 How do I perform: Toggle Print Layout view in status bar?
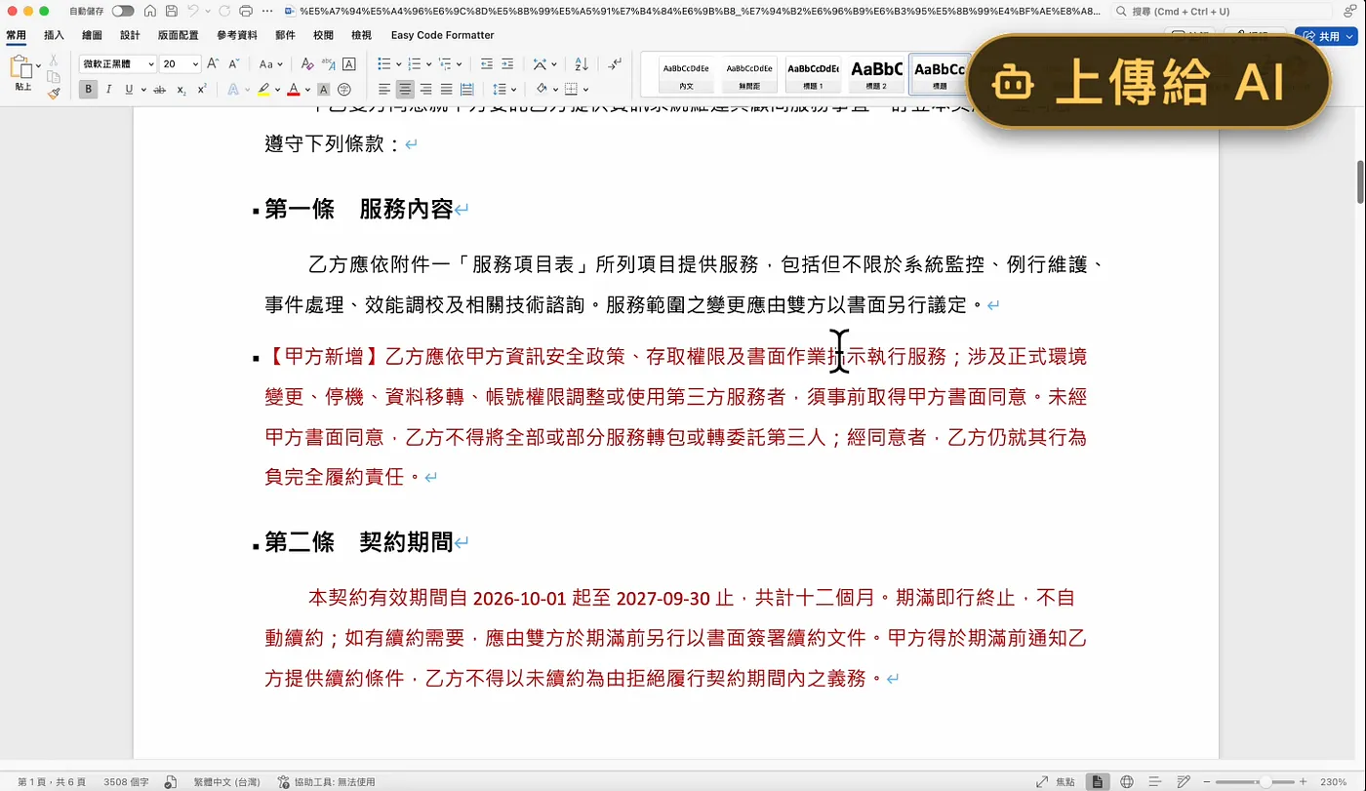1098,781
